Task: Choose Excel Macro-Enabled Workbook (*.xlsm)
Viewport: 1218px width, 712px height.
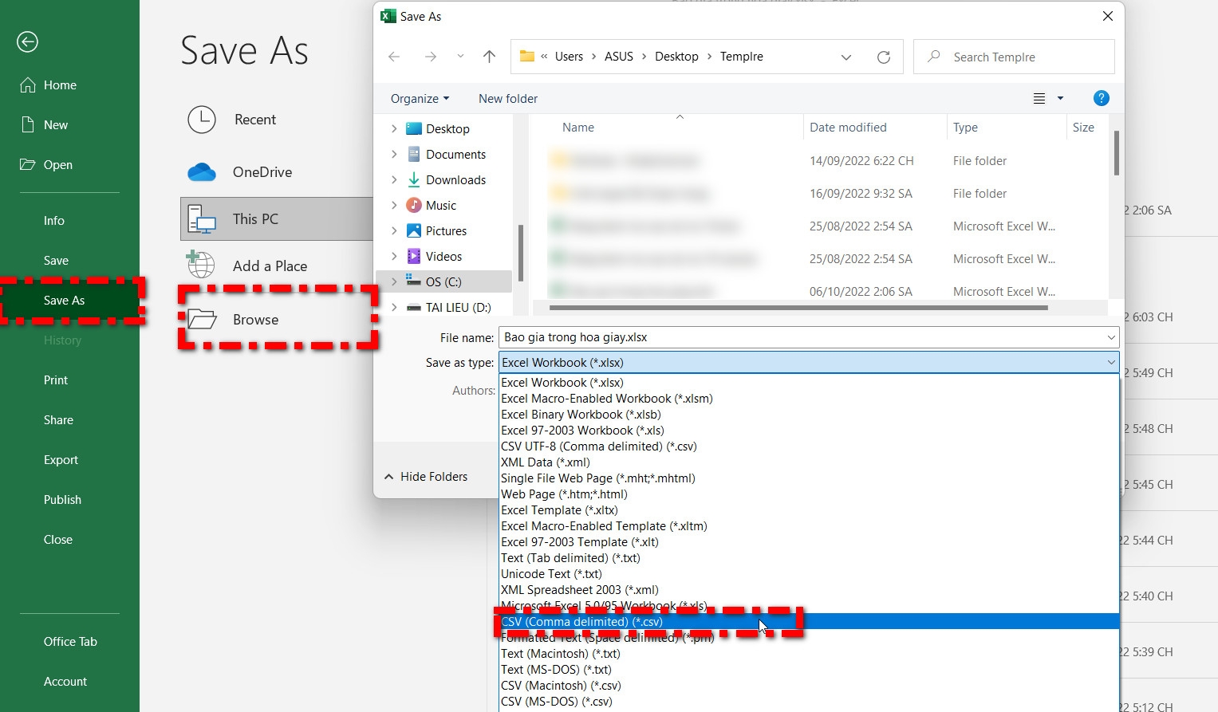Action: pyautogui.click(x=809, y=399)
